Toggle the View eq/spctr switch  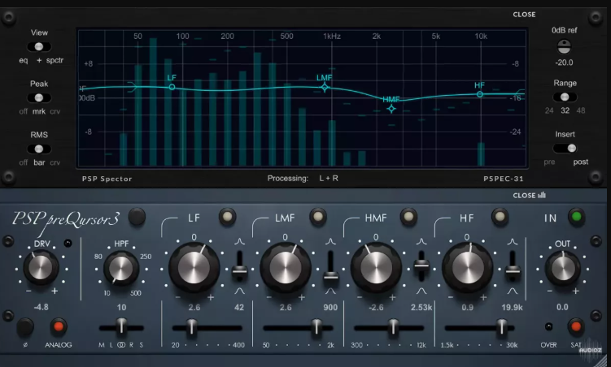[39, 47]
